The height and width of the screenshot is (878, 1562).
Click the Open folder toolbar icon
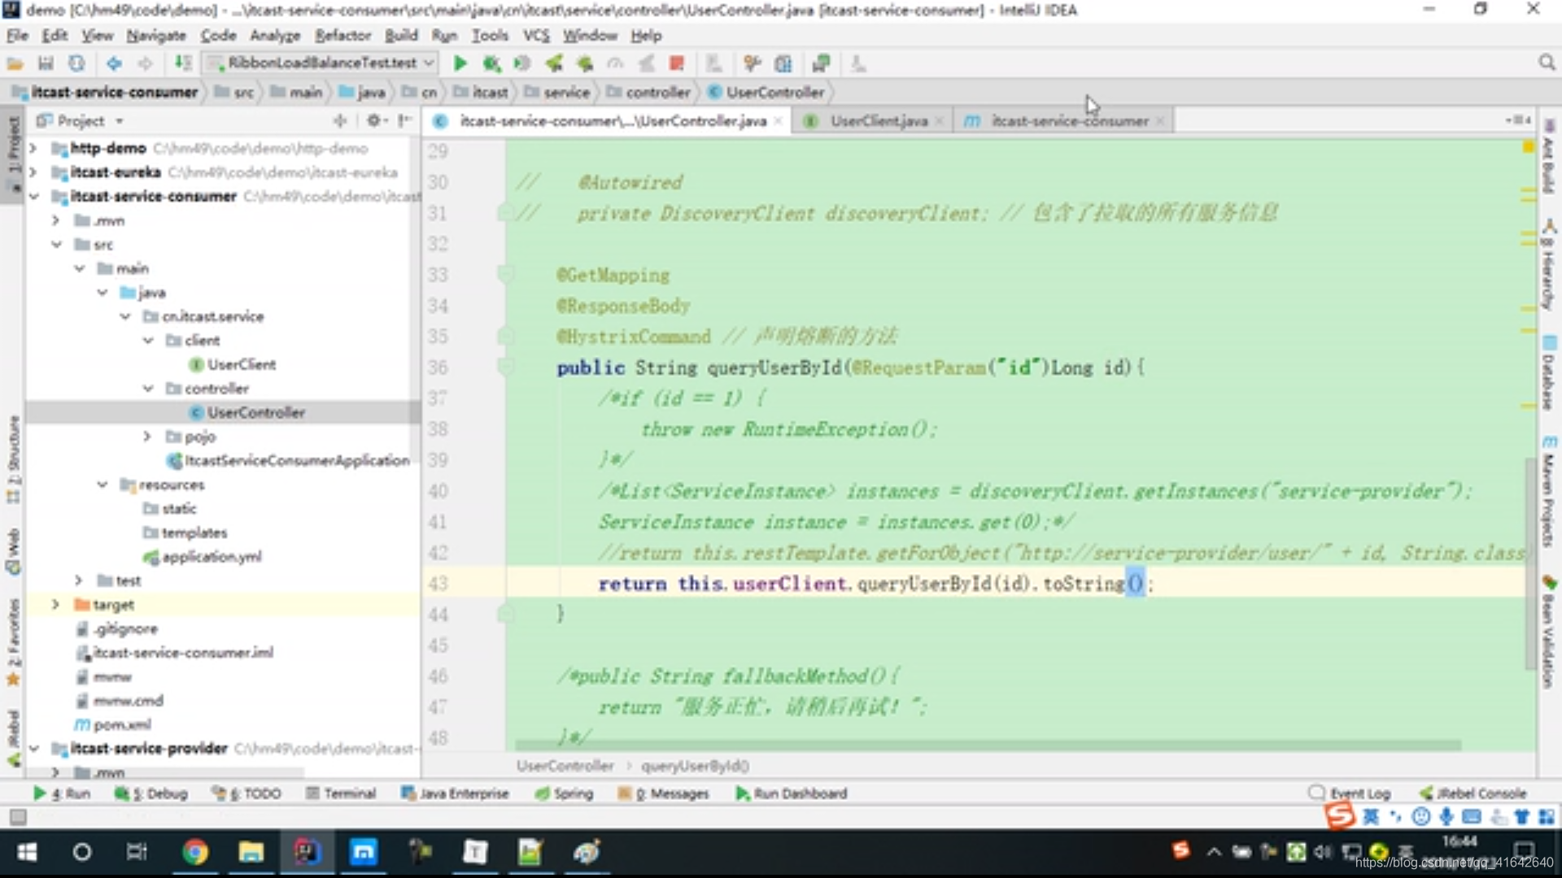(15, 63)
